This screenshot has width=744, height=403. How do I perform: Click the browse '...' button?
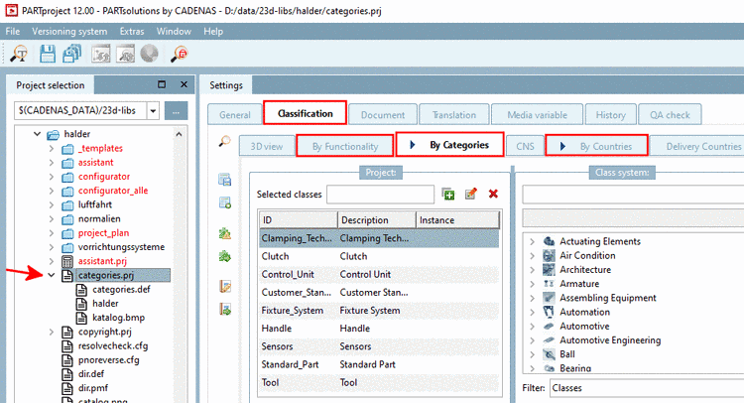coord(176,111)
